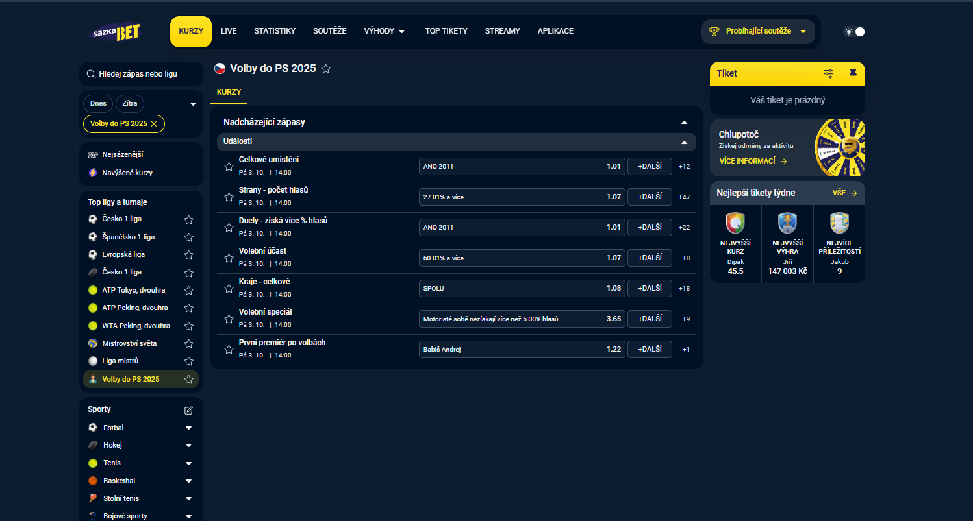Toggle the light/dark theme switch
This screenshot has width=973, height=521.
point(854,32)
